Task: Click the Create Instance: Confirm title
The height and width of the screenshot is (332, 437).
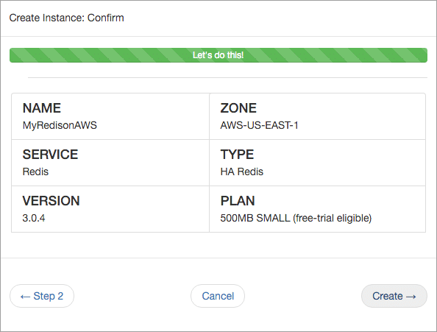Action: (67, 18)
